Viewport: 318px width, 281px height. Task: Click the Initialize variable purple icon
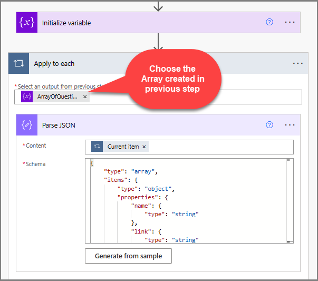(26, 23)
